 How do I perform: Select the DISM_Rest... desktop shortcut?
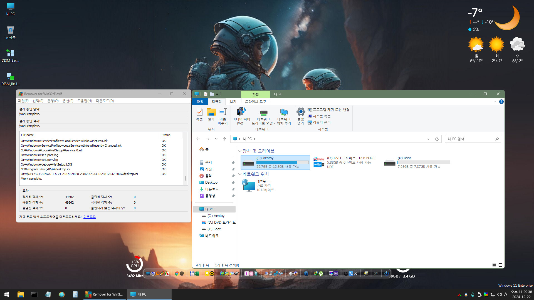click(x=11, y=79)
